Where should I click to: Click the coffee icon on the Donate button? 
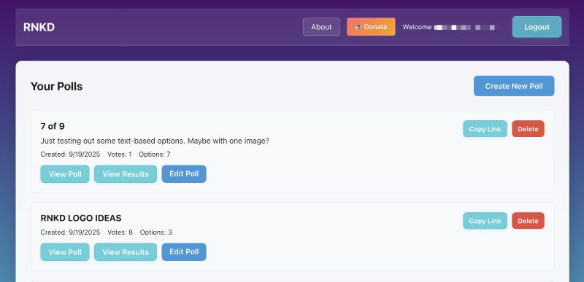point(358,27)
